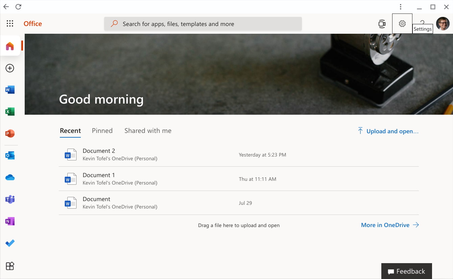The width and height of the screenshot is (453, 279).
Task: Open the file named just 'Document'
Action: (96, 199)
